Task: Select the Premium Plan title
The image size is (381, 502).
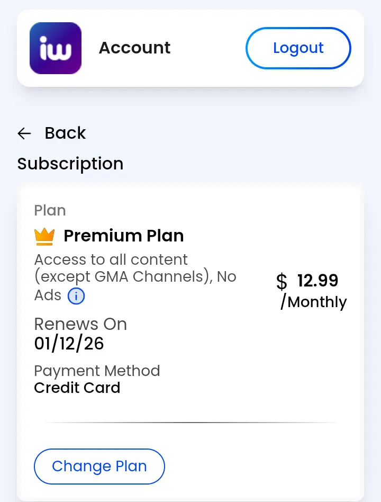Action: [124, 236]
